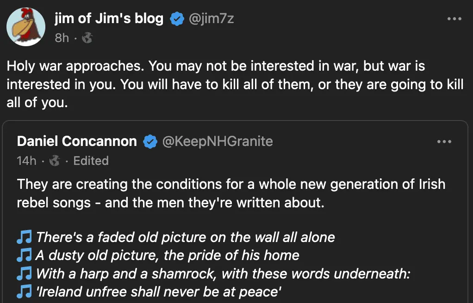Open the quoted post's more options menu
The image size is (473, 303).
point(444,141)
